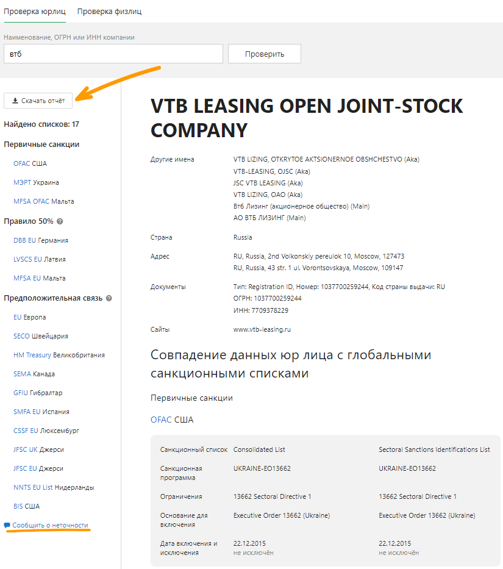Click the company name search field
The width and height of the screenshot is (503, 569).
coord(113,54)
